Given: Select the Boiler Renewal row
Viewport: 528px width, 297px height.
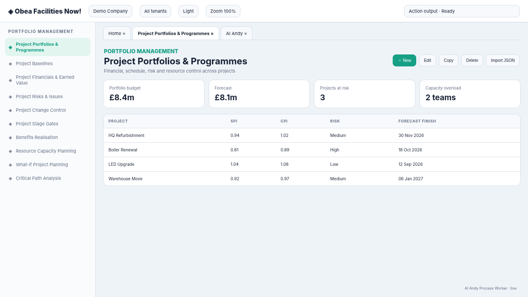Looking at the screenshot, I should (x=312, y=150).
